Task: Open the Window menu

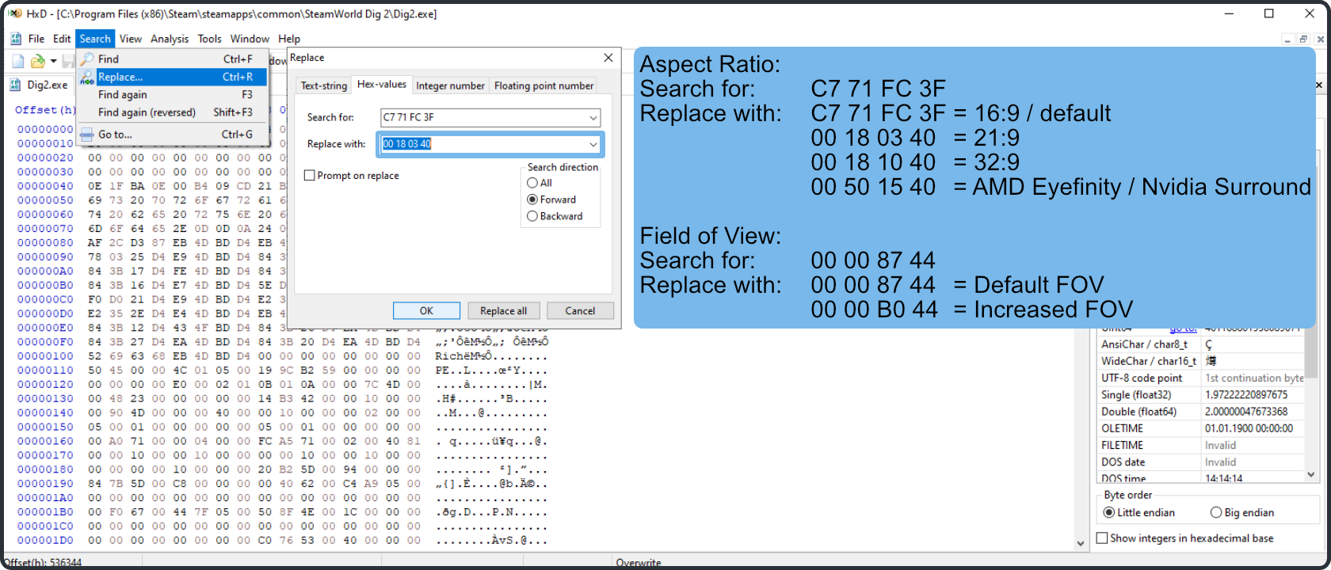Action: pos(250,39)
